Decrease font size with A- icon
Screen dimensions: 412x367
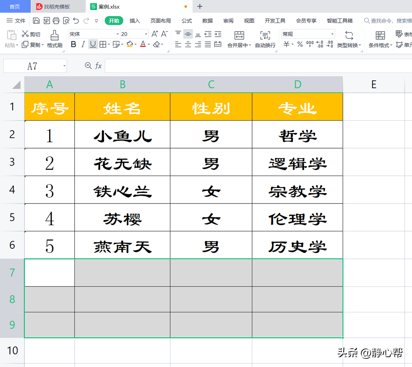coord(164,34)
